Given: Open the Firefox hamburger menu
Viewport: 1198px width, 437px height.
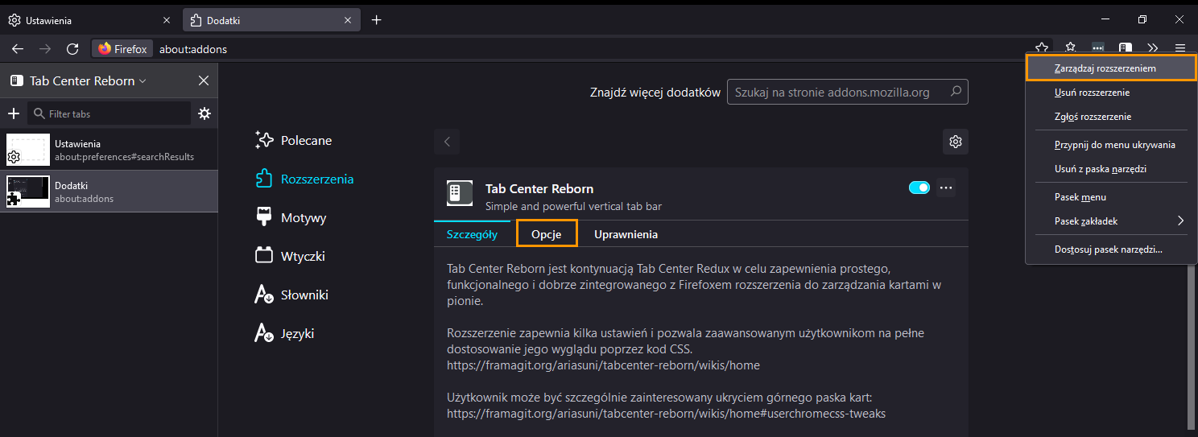Looking at the screenshot, I should 1180,48.
